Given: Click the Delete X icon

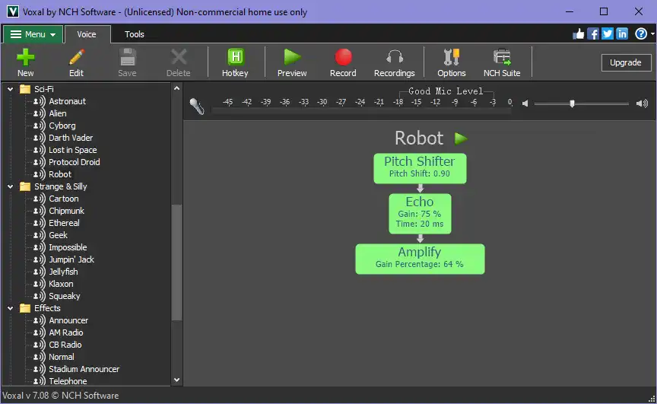Looking at the screenshot, I should pyautogui.click(x=179, y=57).
